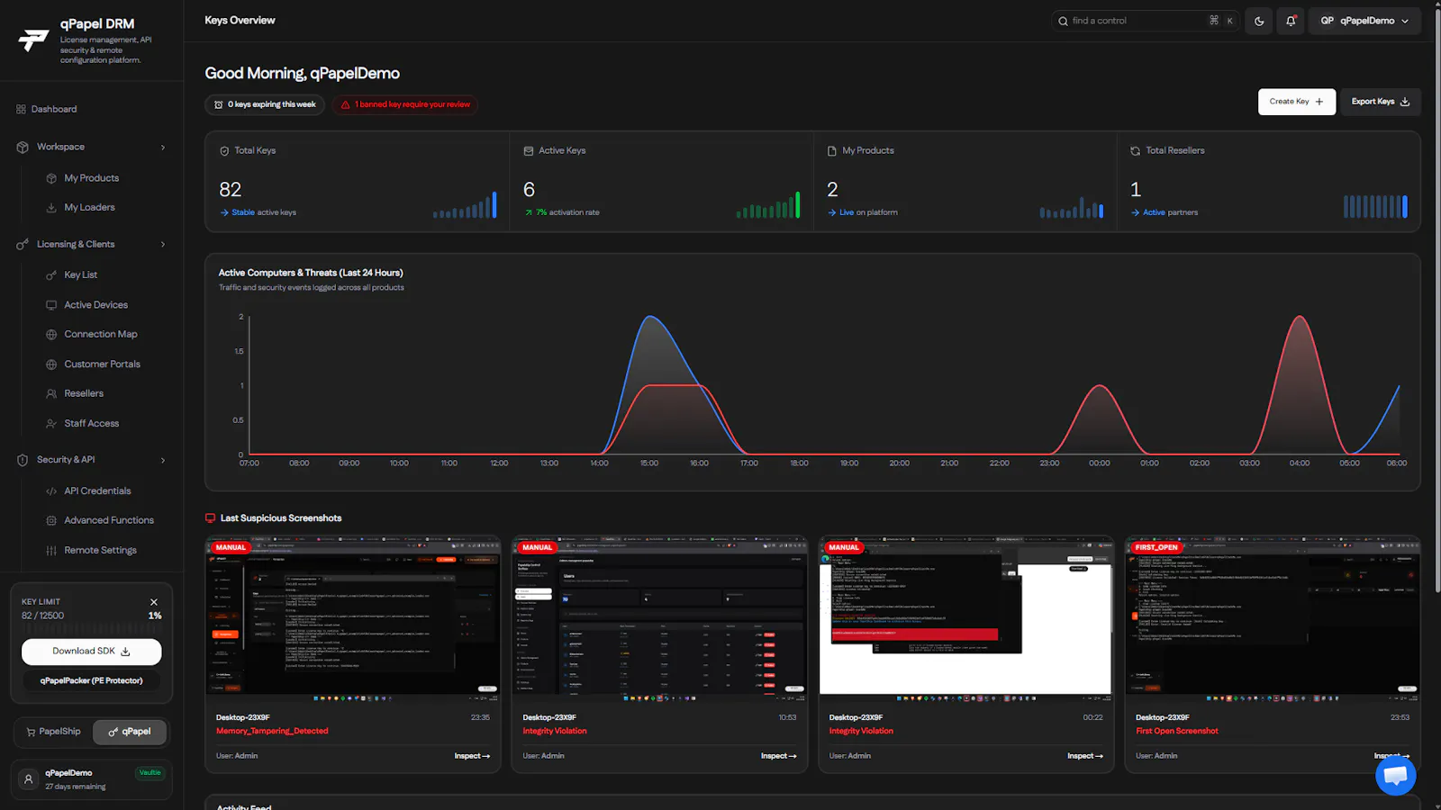Click the qPapel DRM logo icon
This screenshot has width=1441, height=810.
[33, 40]
